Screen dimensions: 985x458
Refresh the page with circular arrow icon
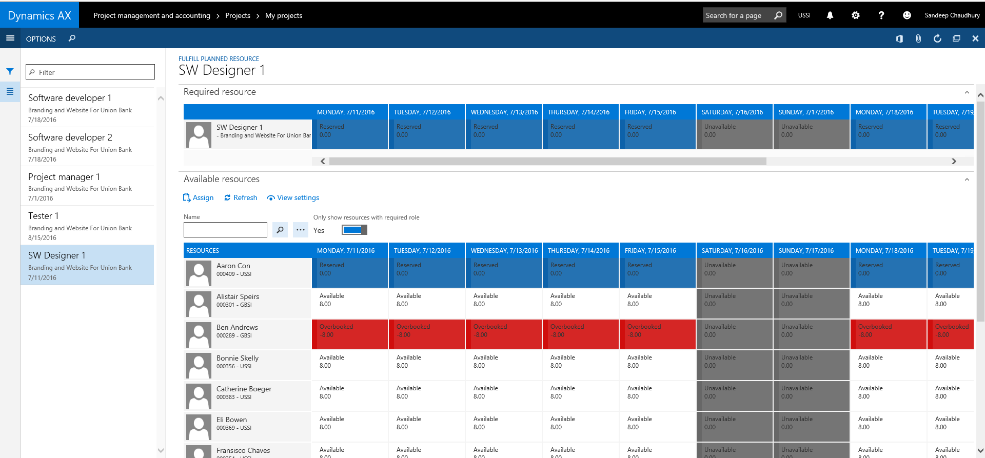(937, 38)
